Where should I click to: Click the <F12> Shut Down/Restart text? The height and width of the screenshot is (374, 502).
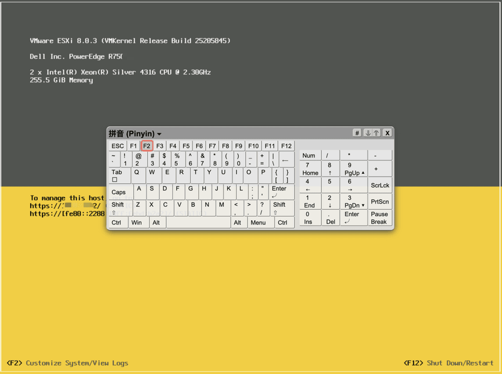click(x=449, y=363)
